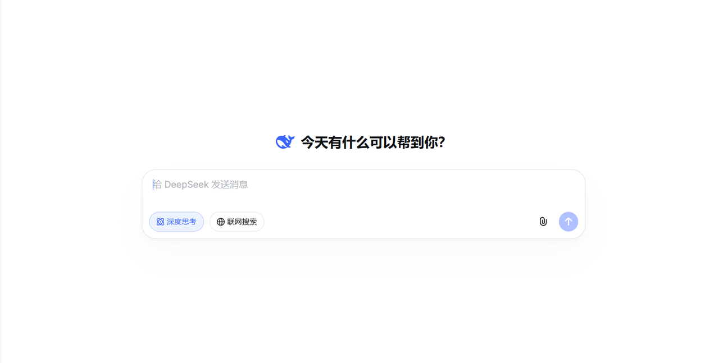This screenshot has width=719, height=363.
Task: Click the thin left sidebar edge strip
Action: point(1,181)
